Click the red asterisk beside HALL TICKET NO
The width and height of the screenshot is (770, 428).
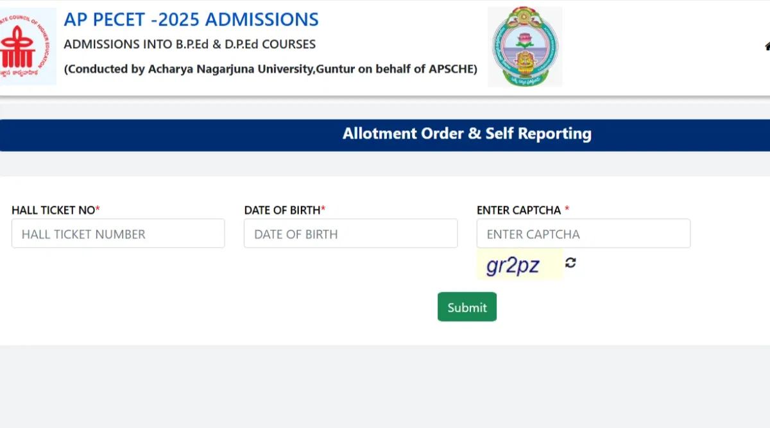coord(98,209)
